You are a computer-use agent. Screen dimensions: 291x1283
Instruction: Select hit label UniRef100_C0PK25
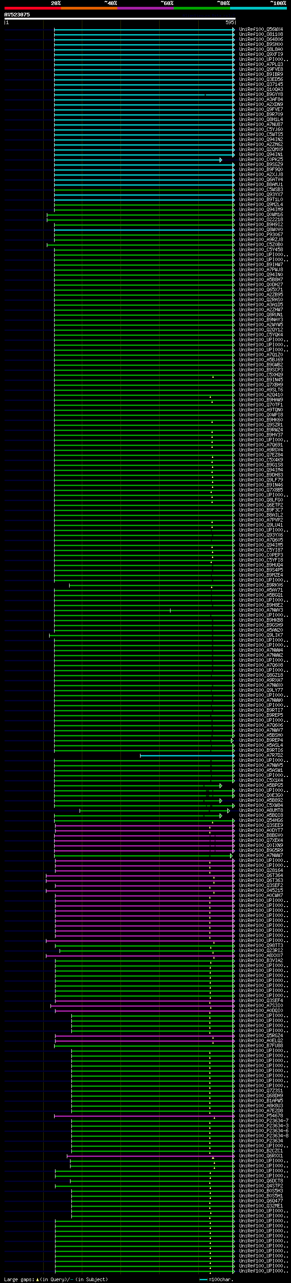[x=261, y=159]
